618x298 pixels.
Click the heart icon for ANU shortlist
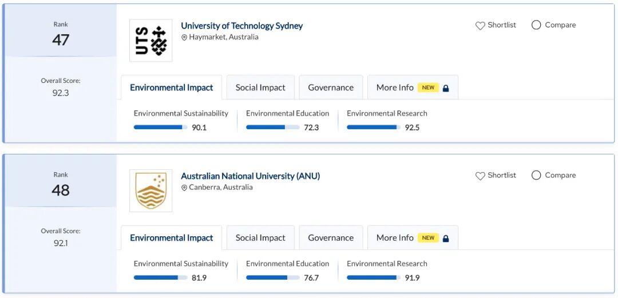[x=480, y=176]
